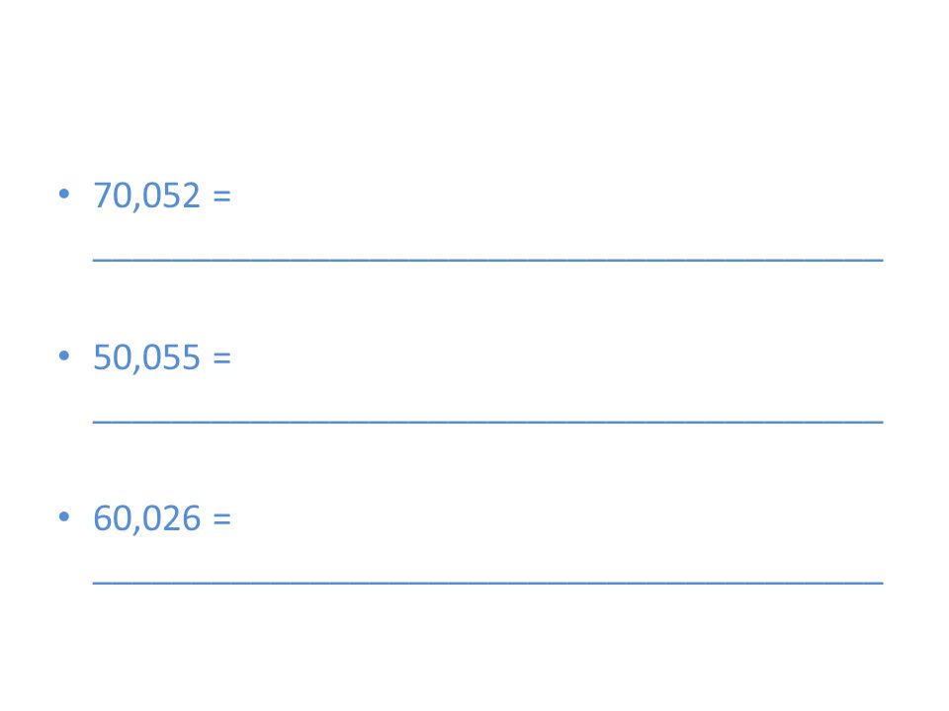This screenshot has height=711, width=949.
Task: Click the blank answer line under 70,052
Action: [487, 260]
